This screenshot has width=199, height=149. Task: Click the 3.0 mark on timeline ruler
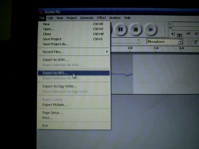pyautogui.click(x=156, y=48)
